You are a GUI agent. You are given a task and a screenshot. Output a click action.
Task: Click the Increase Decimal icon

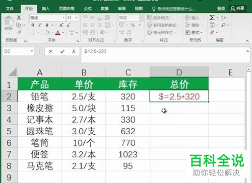[x=122, y=32]
